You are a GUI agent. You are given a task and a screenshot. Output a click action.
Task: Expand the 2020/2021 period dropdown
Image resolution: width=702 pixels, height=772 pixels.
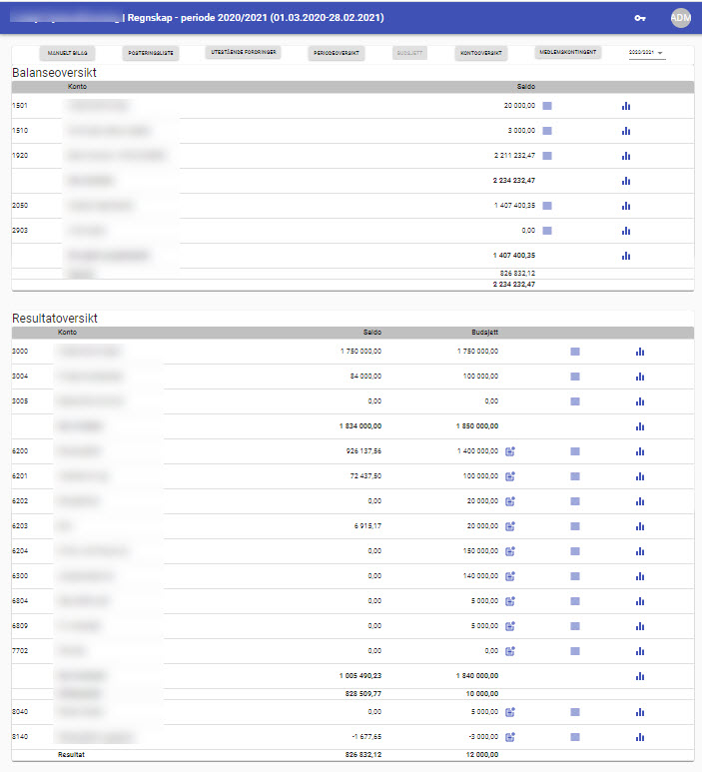pyautogui.click(x=647, y=53)
